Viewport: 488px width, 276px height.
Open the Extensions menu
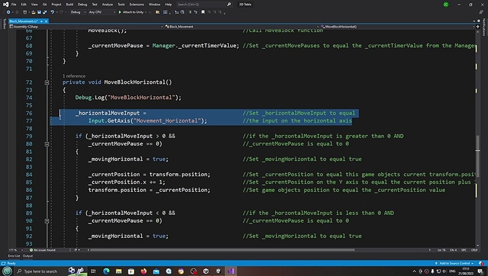pos(137,4)
